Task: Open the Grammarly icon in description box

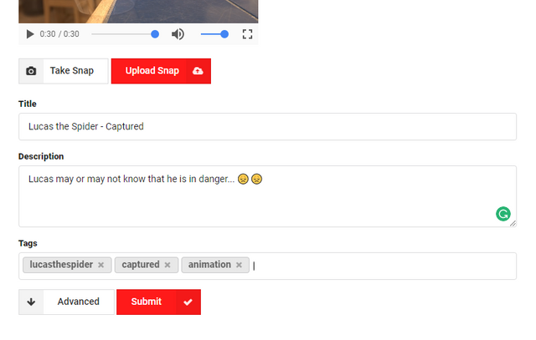Action: tap(503, 214)
